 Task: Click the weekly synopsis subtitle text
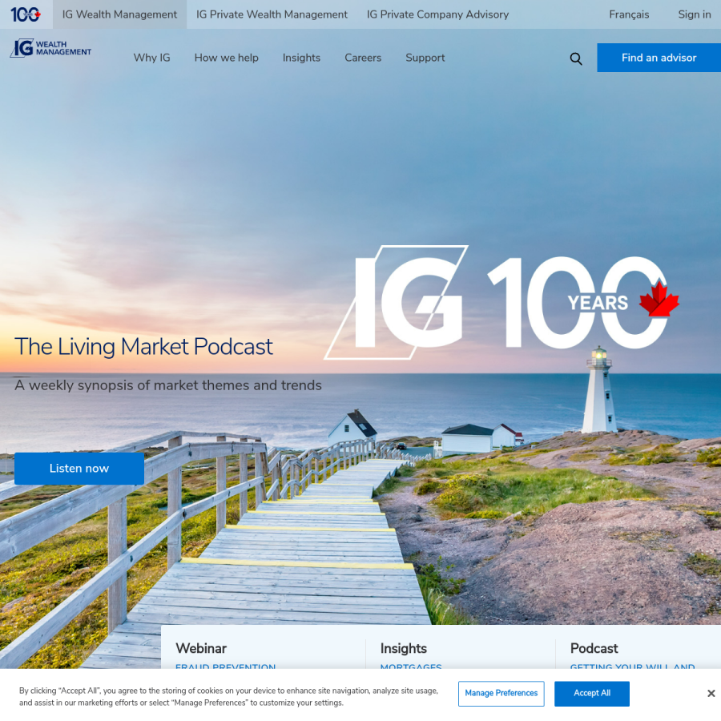[x=168, y=385]
